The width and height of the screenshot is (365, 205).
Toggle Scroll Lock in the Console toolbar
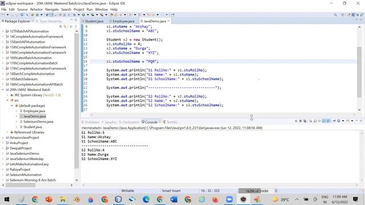point(315,121)
